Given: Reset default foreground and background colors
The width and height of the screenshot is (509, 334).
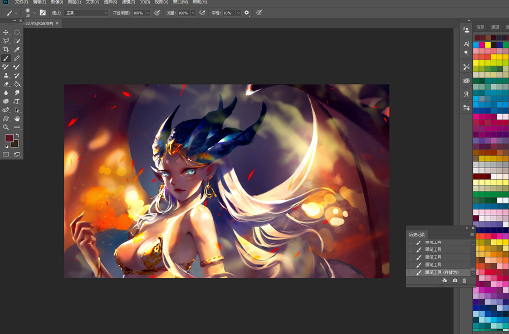Looking at the screenshot, I should (x=7, y=146).
